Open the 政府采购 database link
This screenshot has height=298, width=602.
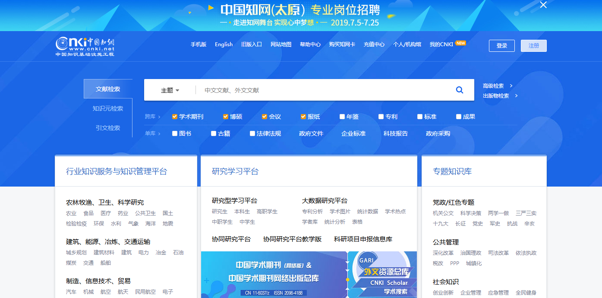(438, 133)
